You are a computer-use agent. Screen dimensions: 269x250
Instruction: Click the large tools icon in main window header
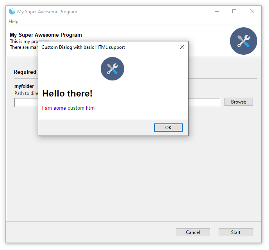point(244,41)
